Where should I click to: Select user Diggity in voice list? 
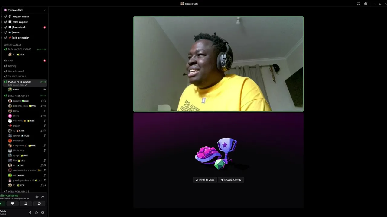tap(27, 126)
